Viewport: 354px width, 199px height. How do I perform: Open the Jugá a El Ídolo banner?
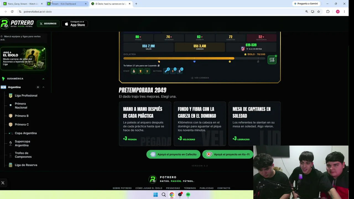23,59
